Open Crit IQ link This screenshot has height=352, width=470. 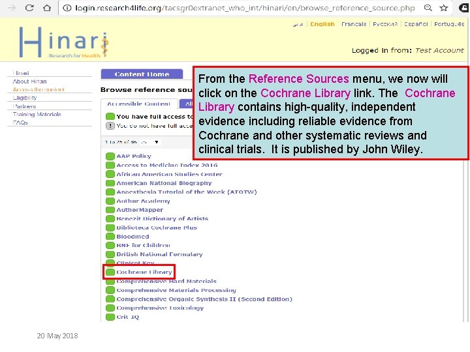(128, 317)
